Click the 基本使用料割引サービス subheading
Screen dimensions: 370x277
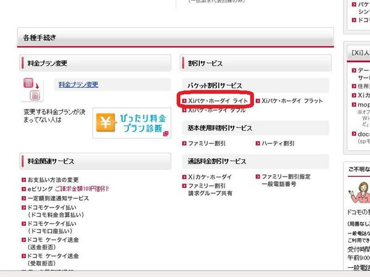(256, 128)
